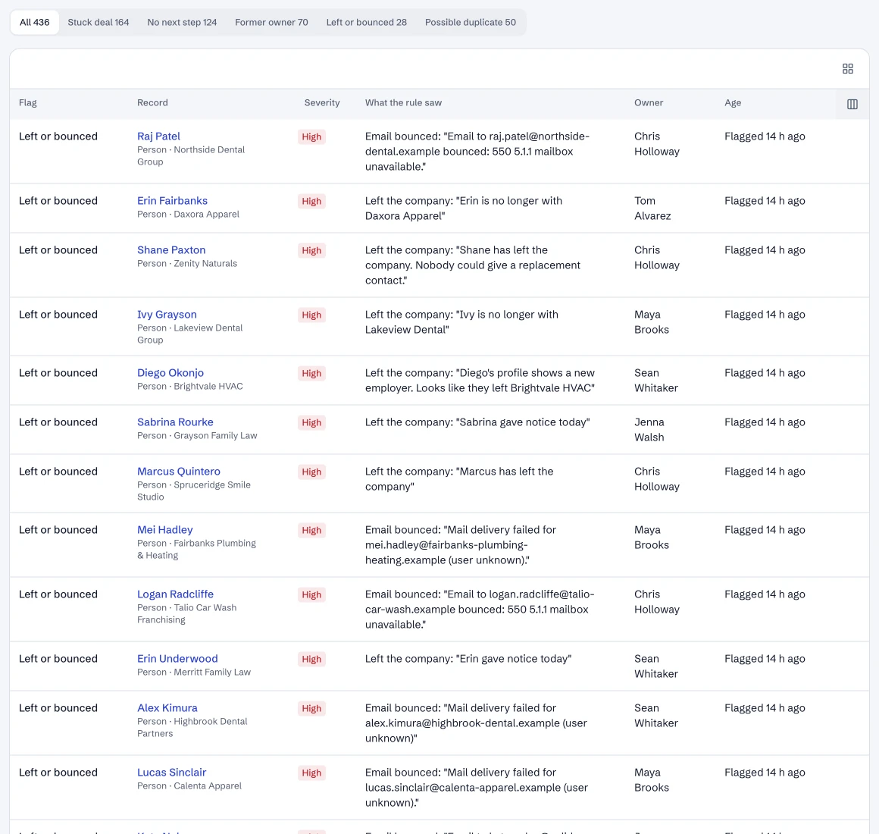This screenshot has height=834, width=879.
Task: Click the Owner column header
Action: [649, 102]
